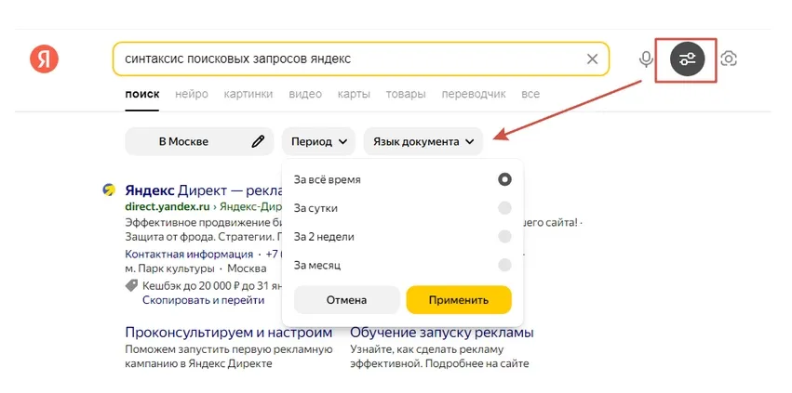Open image search via camera icon
Viewport: 792px width, 393px height.
pos(729,59)
